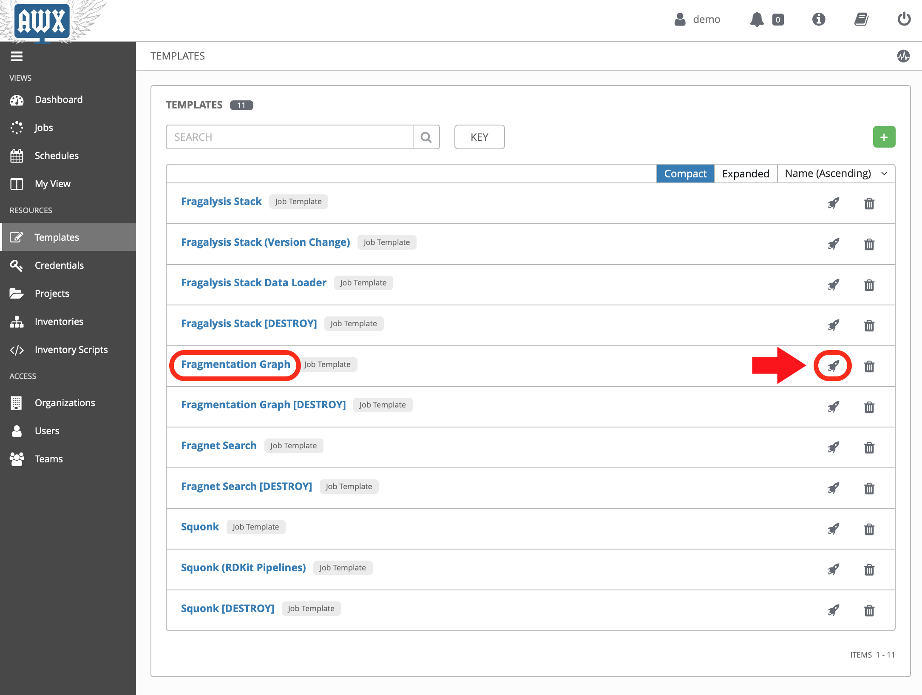This screenshot has height=695, width=922.
Task: Delete the Fragnet Search template
Action: pos(869,447)
